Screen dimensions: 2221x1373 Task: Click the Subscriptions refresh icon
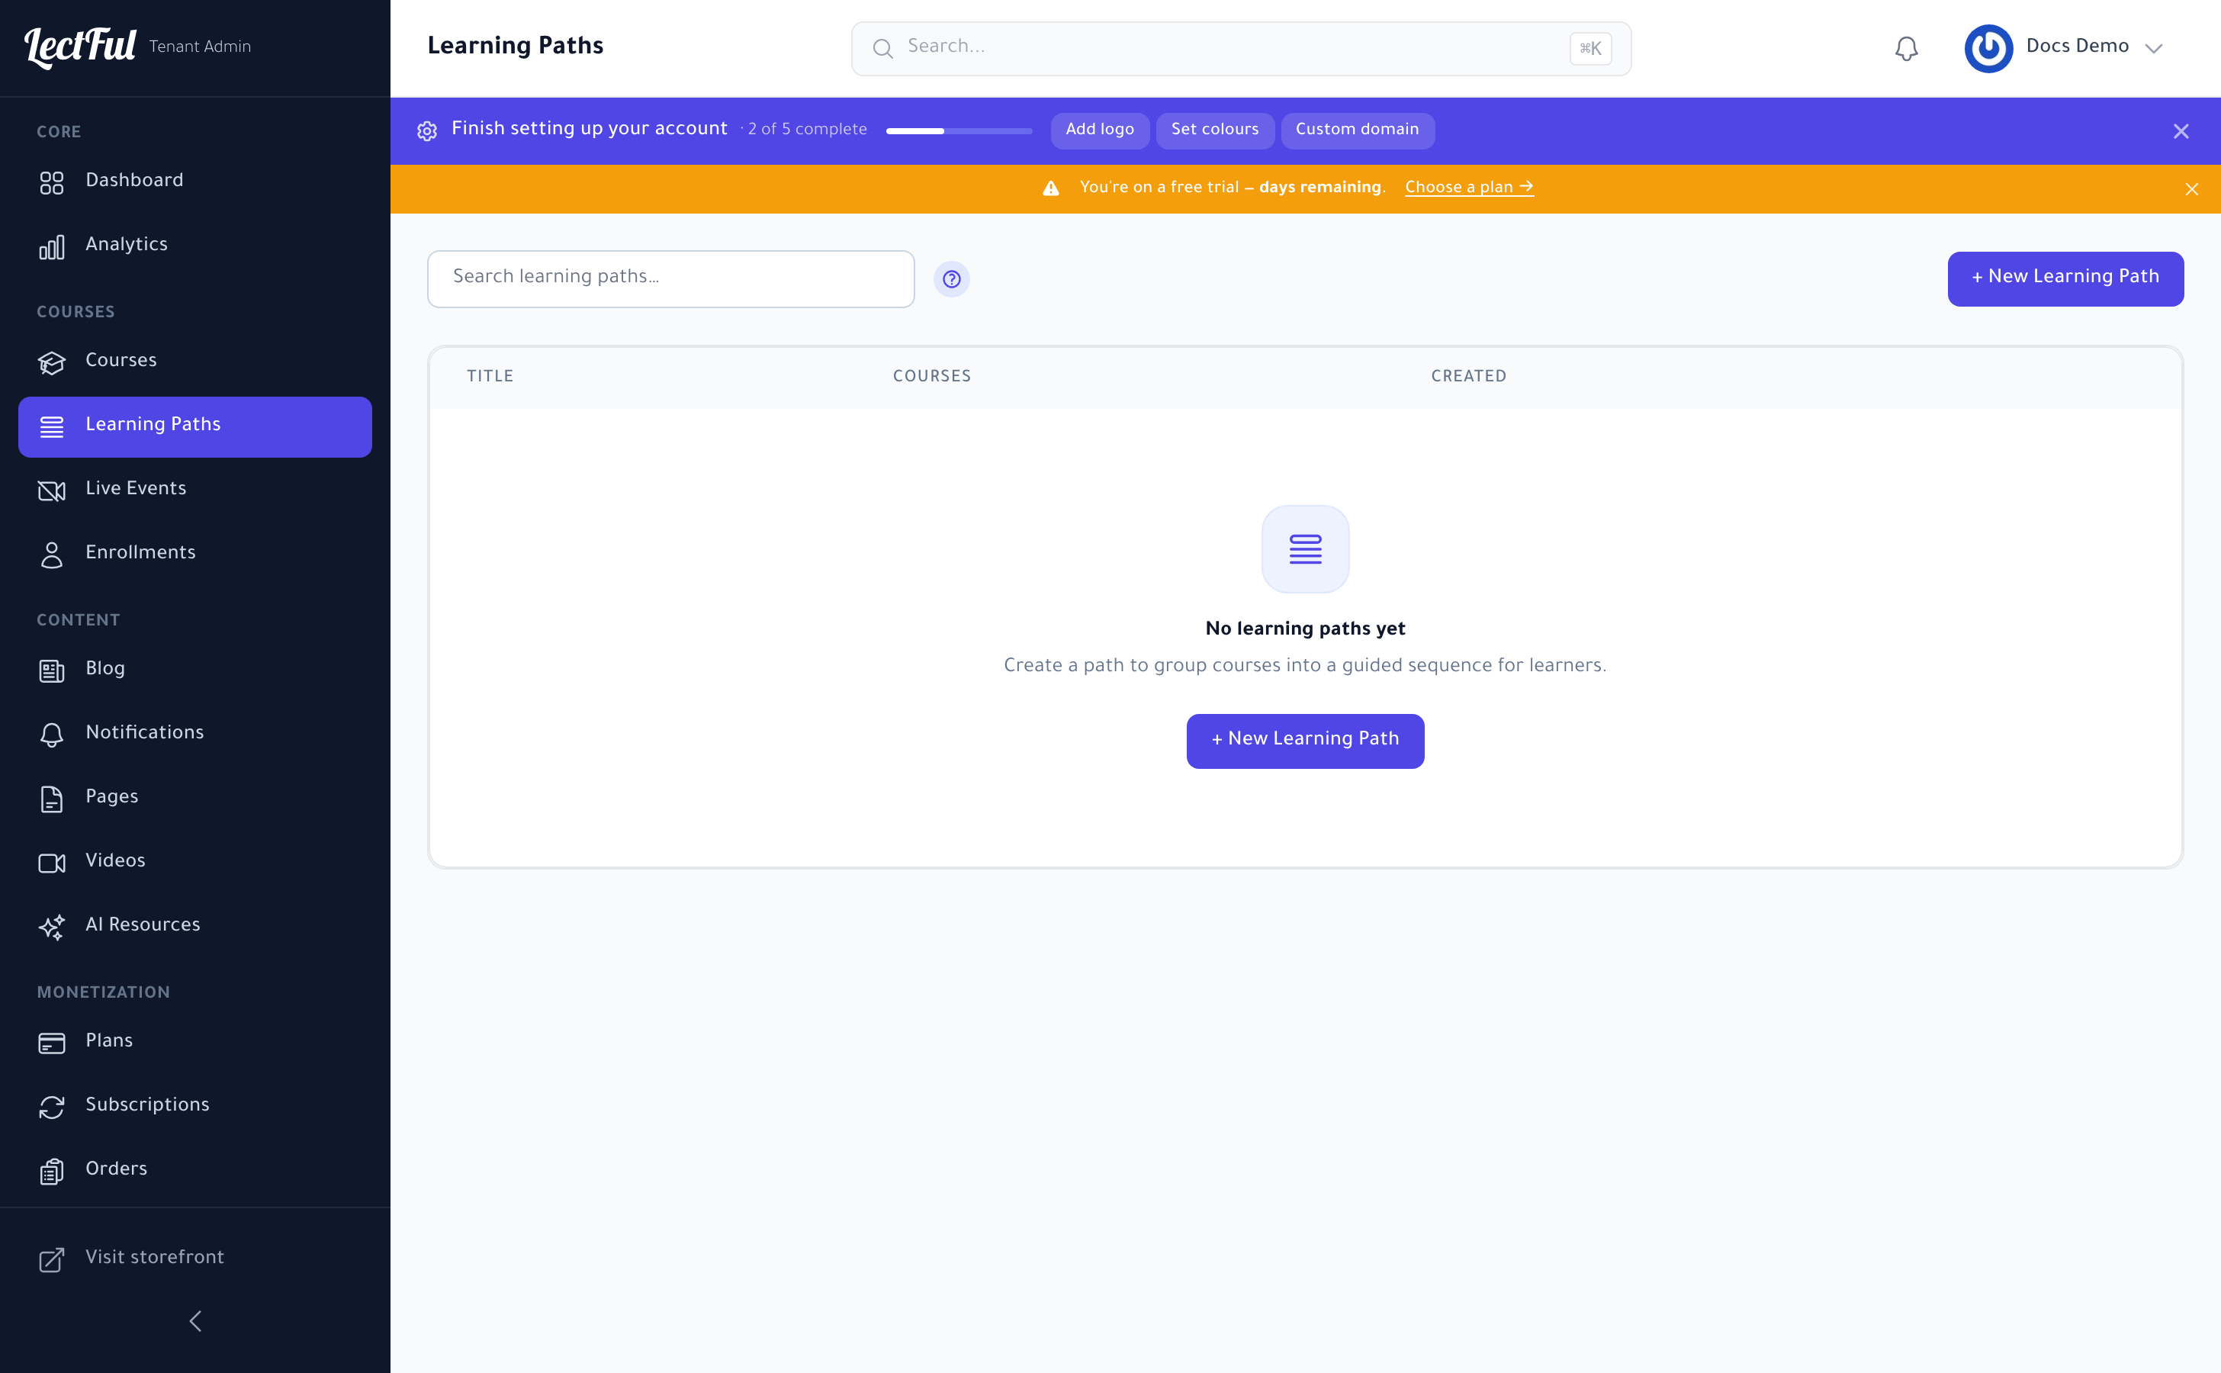[52, 1107]
